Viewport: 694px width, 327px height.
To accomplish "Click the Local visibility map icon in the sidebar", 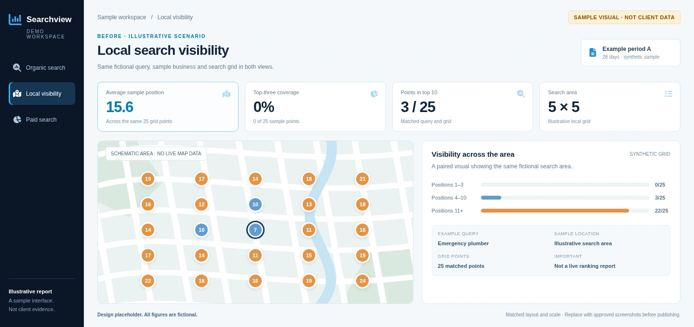I will click(x=17, y=94).
